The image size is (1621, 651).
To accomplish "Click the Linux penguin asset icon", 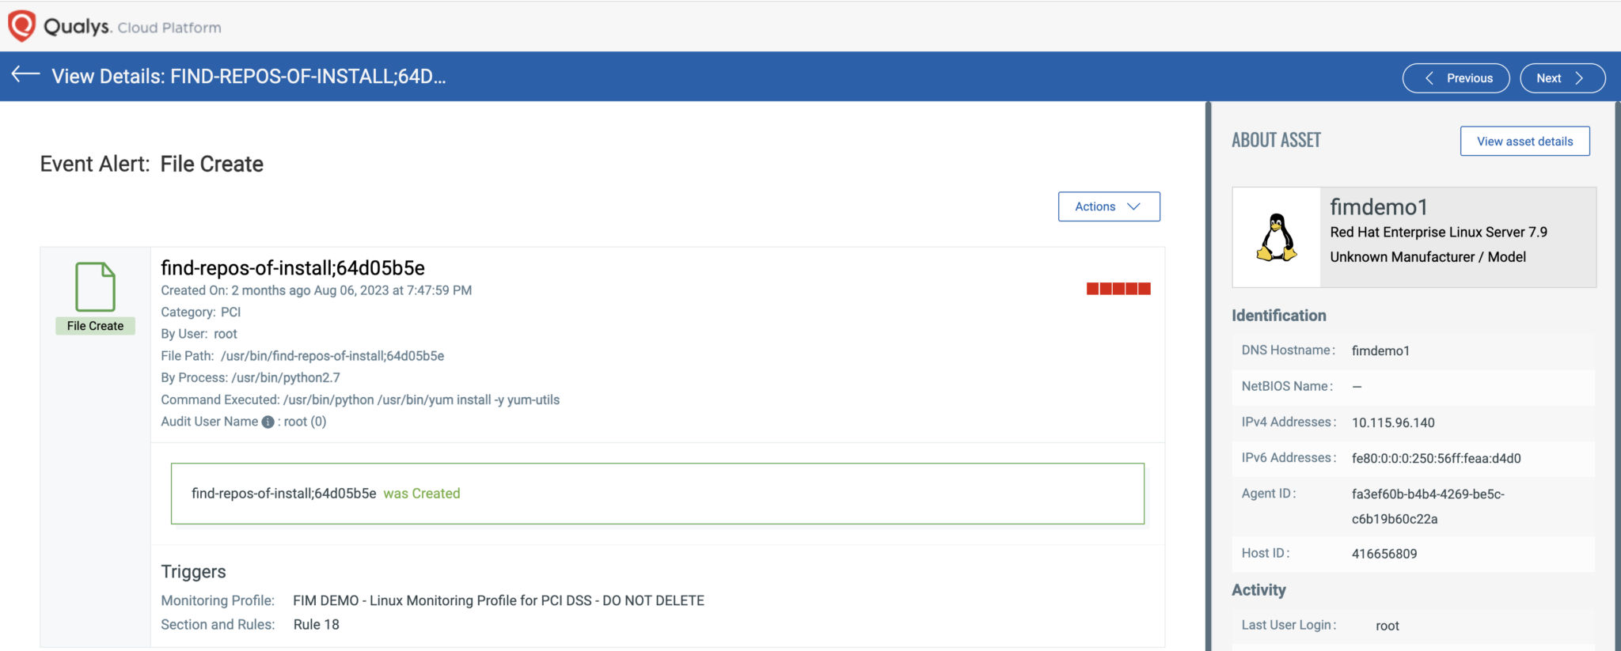I will coord(1277,237).
